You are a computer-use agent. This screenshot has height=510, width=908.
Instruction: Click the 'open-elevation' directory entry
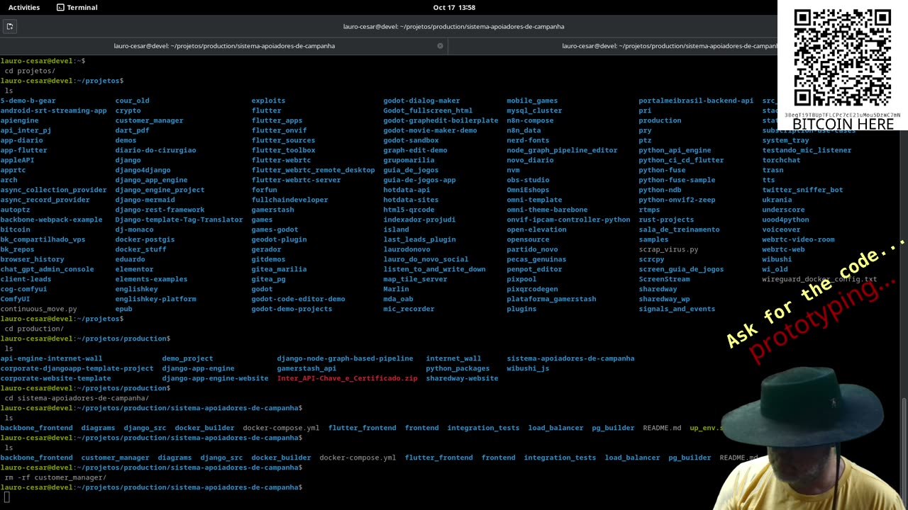536,229
